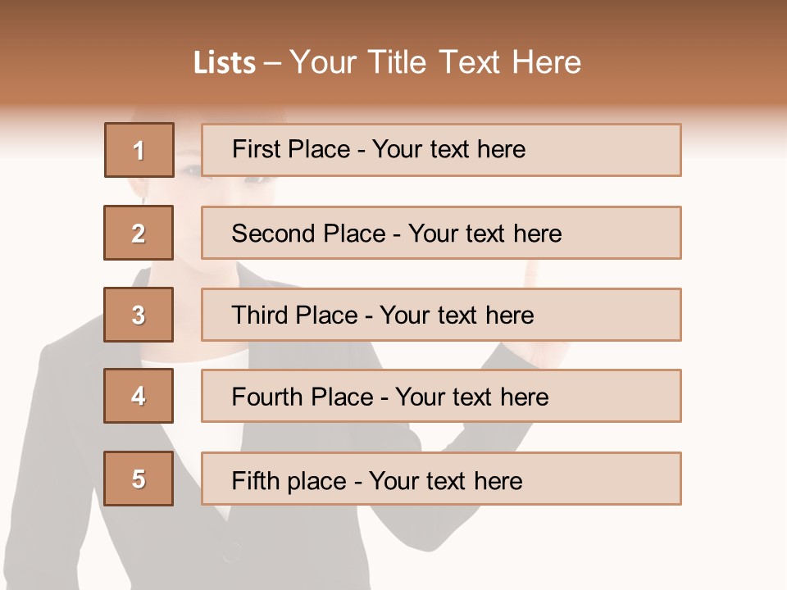
Task: Click the number 1 box
Action: pos(139,150)
